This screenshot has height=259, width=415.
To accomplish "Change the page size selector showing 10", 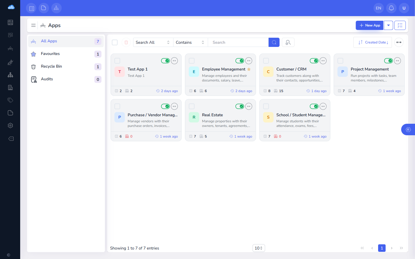I will (259, 248).
